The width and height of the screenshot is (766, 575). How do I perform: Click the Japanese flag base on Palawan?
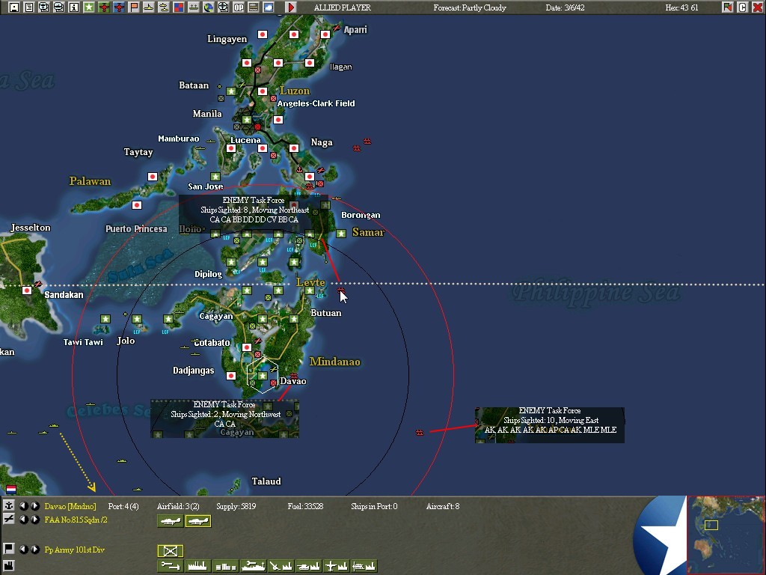pyautogui.click(x=153, y=177)
